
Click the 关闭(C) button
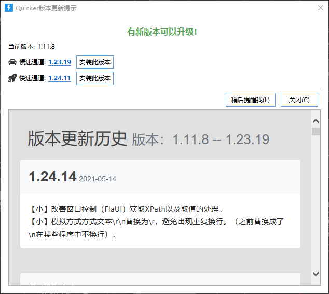pos(299,100)
